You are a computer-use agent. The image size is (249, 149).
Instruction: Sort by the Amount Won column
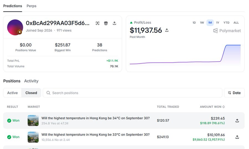pos(212,107)
